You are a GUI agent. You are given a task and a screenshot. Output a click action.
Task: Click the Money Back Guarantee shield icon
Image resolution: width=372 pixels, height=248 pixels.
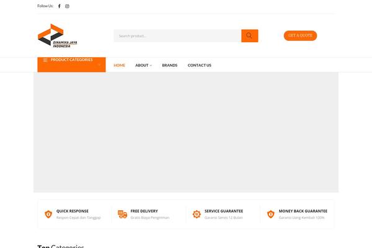271,214
